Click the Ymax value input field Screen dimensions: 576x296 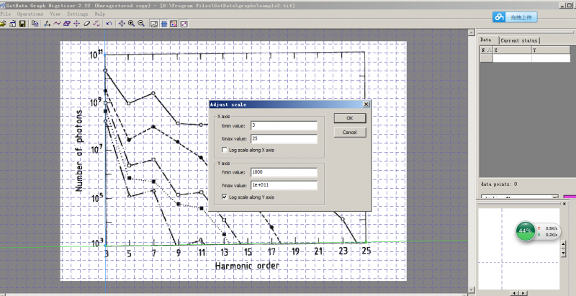click(x=284, y=185)
